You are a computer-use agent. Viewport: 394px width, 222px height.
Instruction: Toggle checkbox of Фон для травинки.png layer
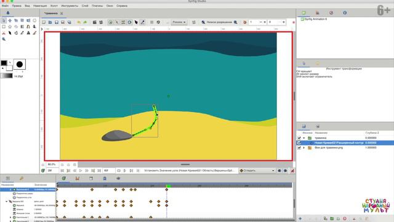click(299, 148)
